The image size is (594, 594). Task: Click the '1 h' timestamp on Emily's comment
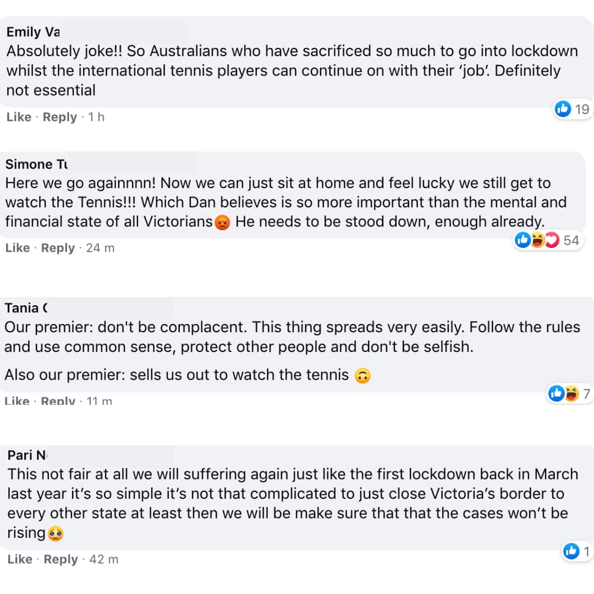(x=96, y=117)
